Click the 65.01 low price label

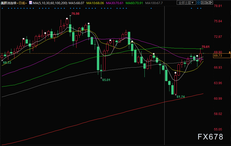pyautogui.click(x=106, y=80)
